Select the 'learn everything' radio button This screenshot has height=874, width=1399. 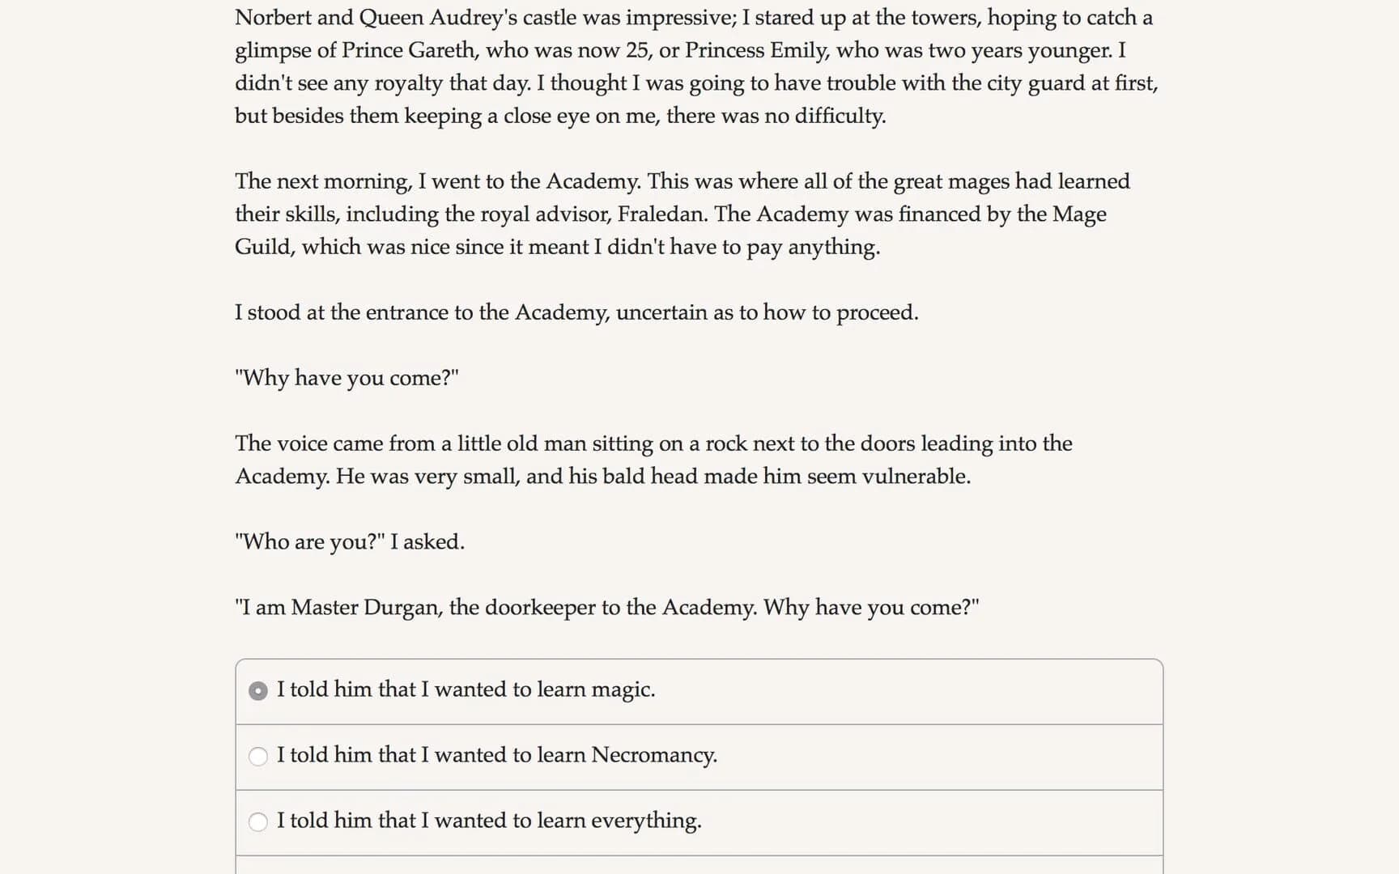pos(257,822)
